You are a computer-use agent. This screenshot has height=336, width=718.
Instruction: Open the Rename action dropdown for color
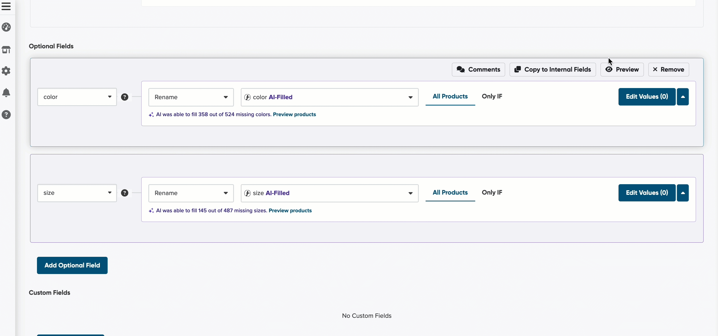(191, 97)
